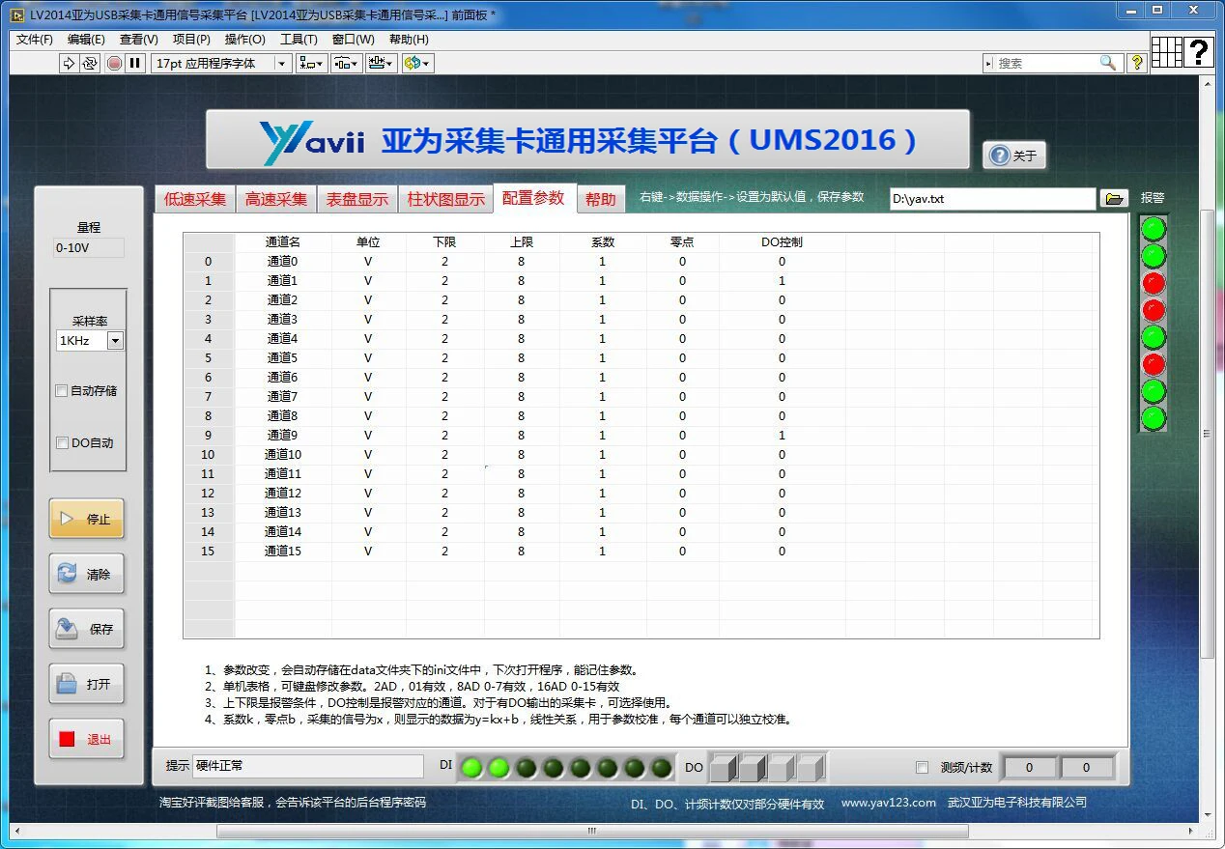Click the 上限 cell of row 通道15

click(521, 552)
